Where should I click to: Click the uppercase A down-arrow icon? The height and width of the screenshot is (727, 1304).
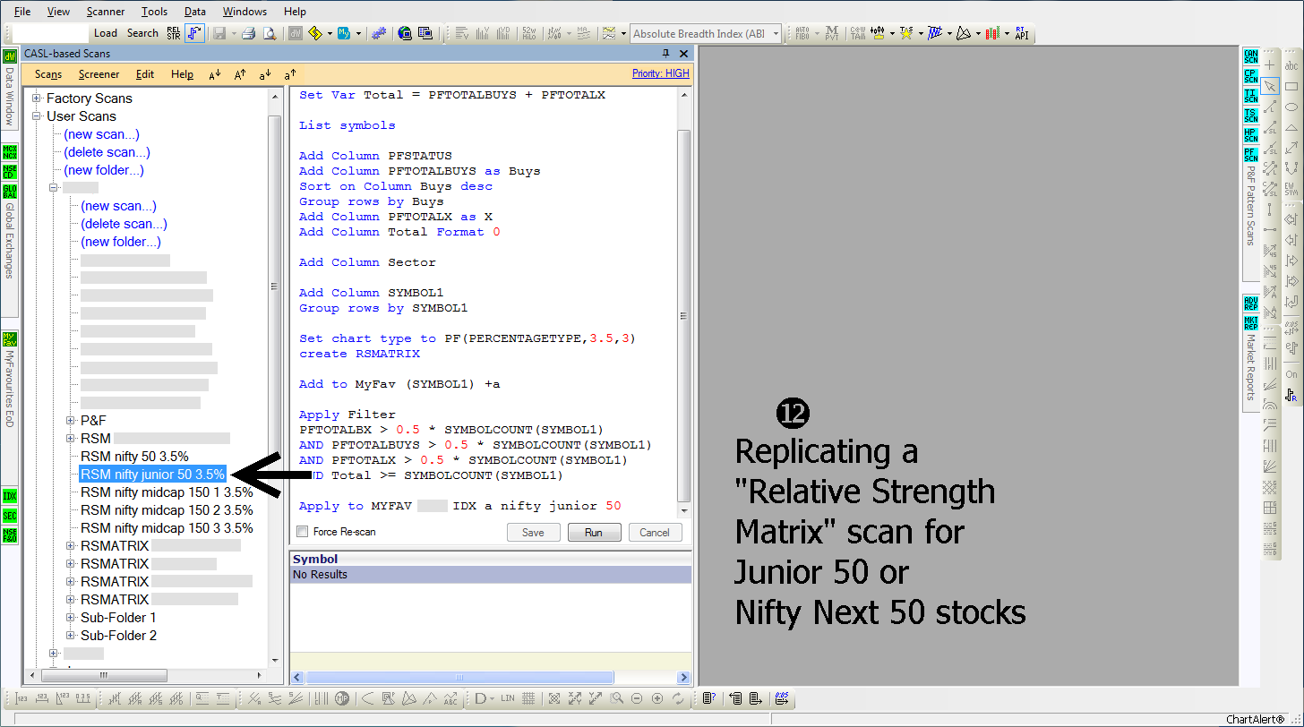click(215, 75)
